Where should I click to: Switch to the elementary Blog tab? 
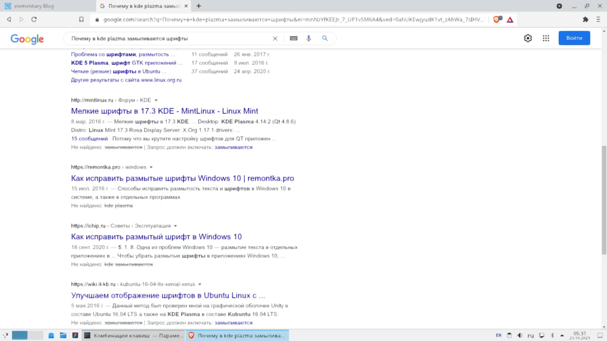pyautogui.click(x=48, y=6)
